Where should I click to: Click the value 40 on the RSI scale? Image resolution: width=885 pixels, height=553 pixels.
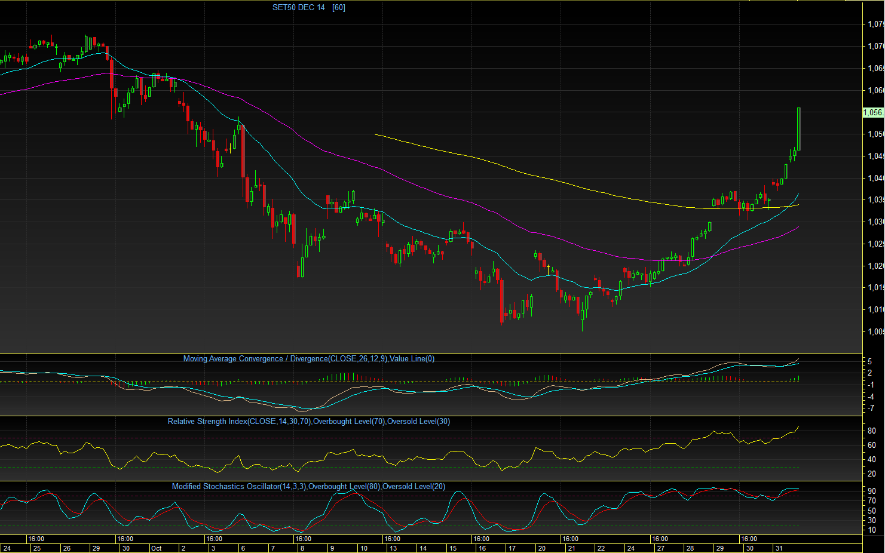(872, 460)
